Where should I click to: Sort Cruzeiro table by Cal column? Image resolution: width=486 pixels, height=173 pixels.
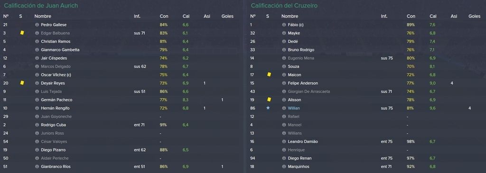pos(433,16)
